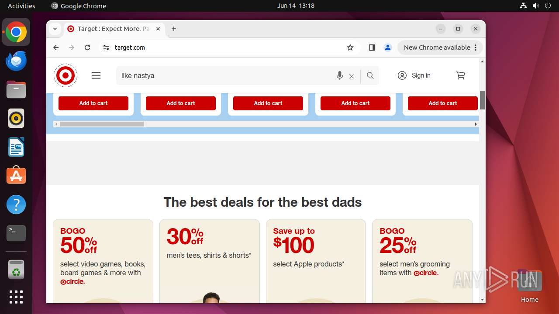The image size is (559, 314).
Task: Show Applications grid in the dock
Action: [x=16, y=297]
